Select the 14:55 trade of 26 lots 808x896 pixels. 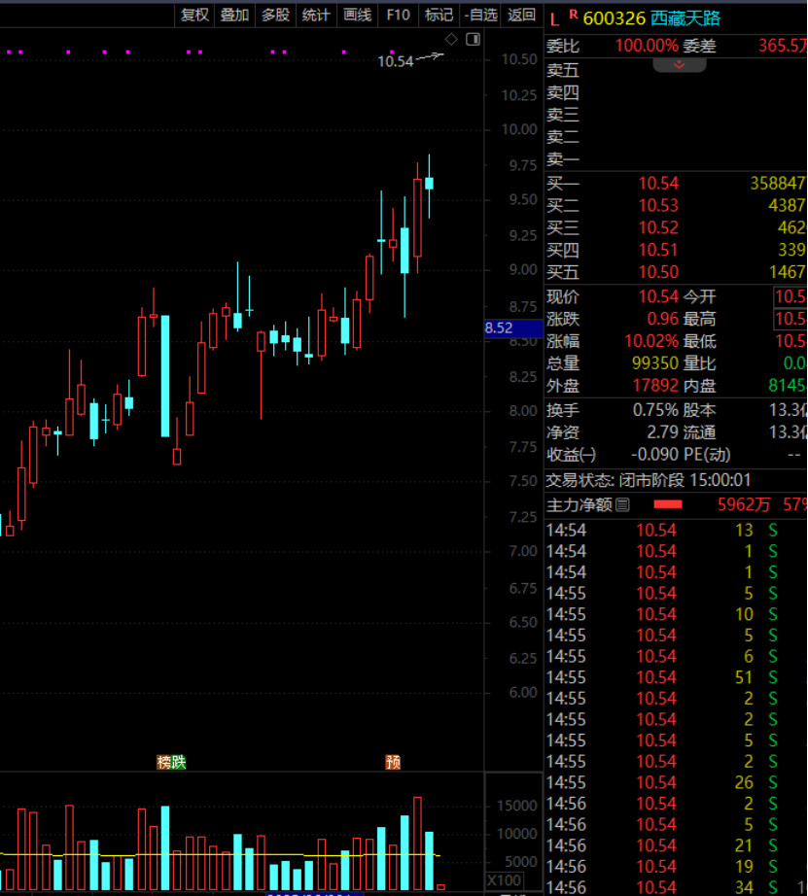(x=676, y=782)
